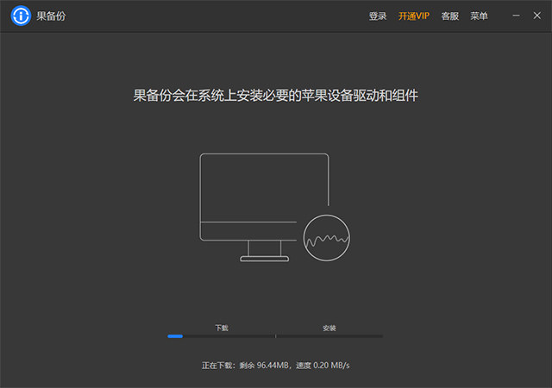The width and height of the screenshot is (552, 388).
Task: Click 开通VIP to upgrade
Action: click(414, 16)
